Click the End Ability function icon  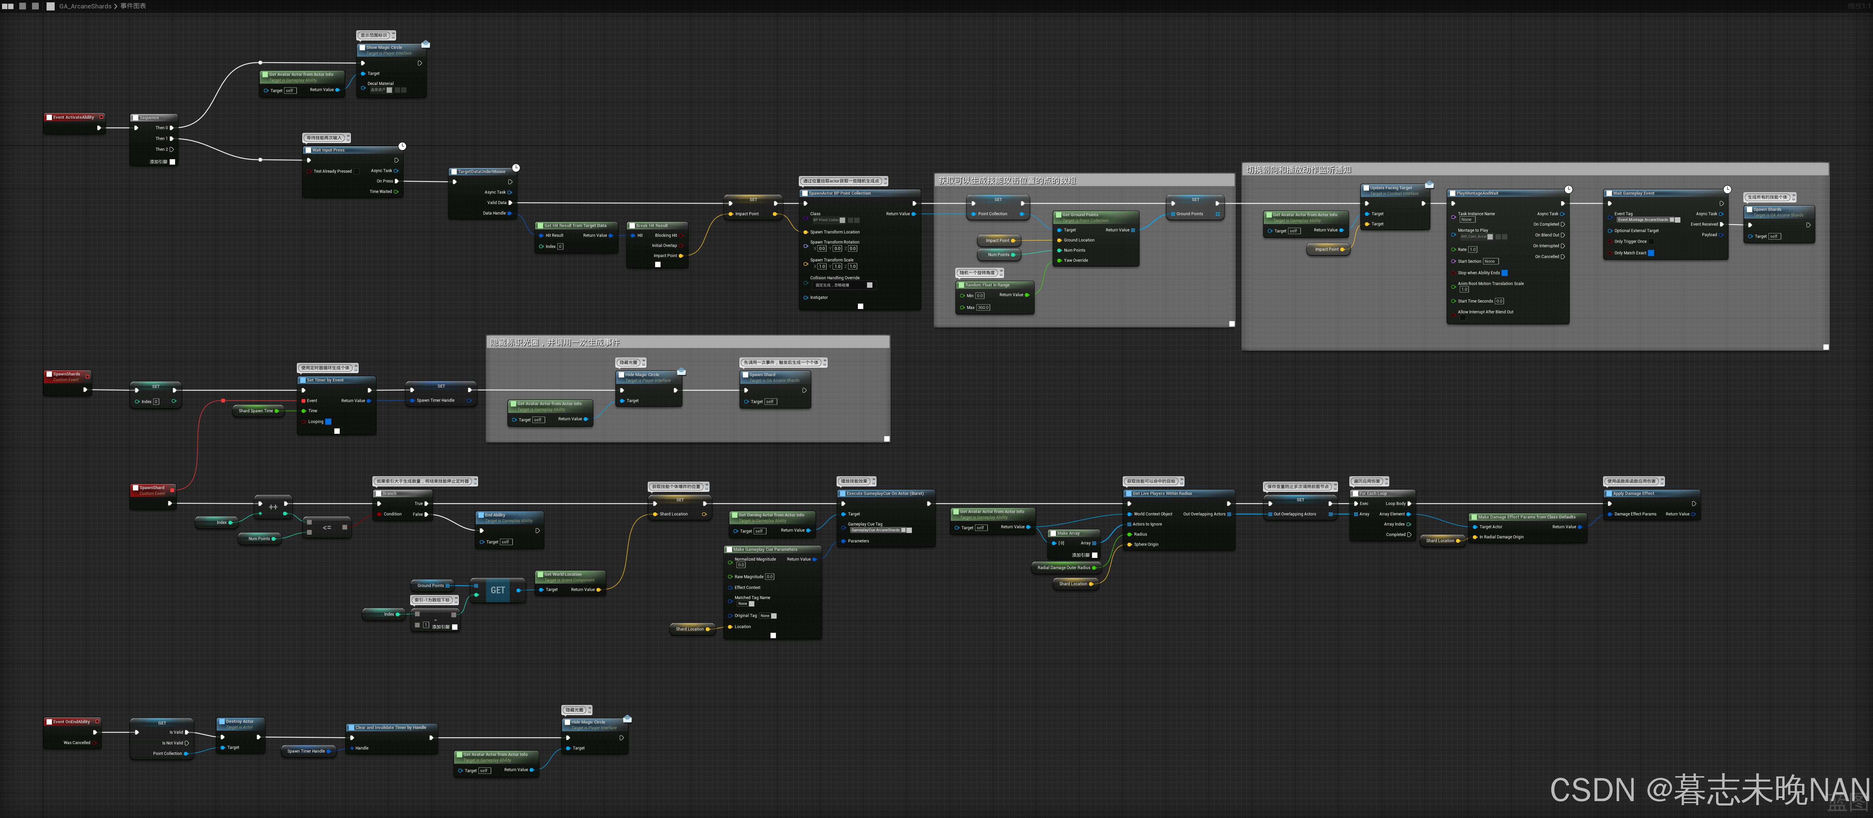[x=481, y=515]
